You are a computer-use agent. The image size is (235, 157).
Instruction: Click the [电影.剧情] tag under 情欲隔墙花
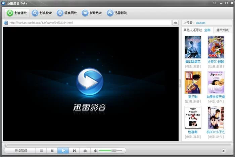pos(193,66)
